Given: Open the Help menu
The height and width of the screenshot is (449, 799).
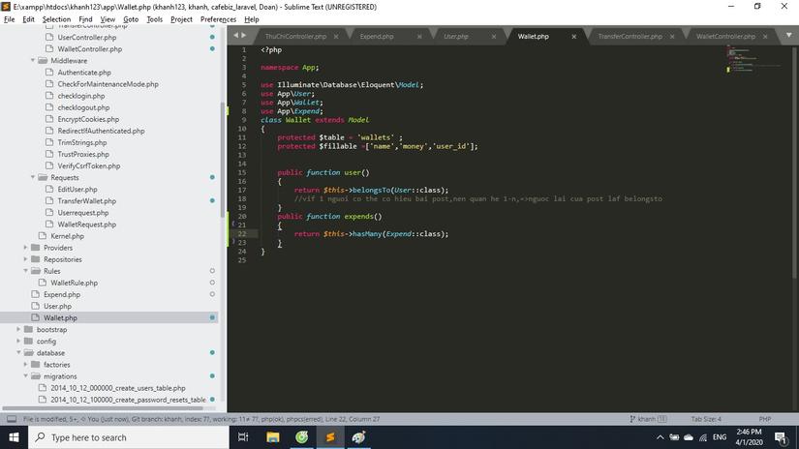Looking at the screenshot, I should [252, 19].
